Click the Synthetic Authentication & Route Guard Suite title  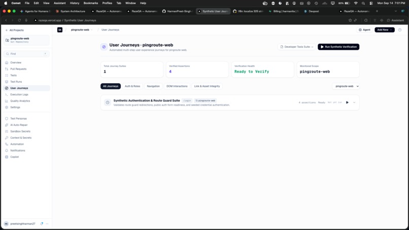coord(146,101)
